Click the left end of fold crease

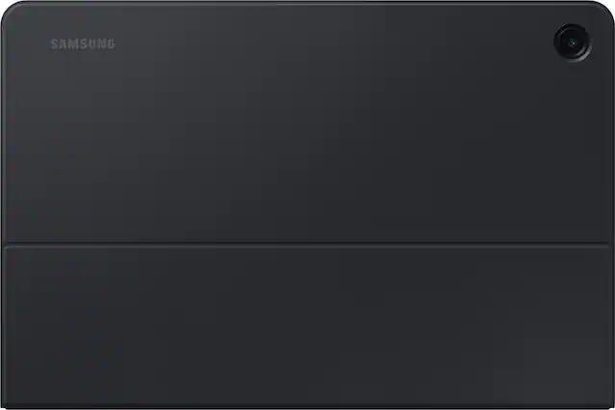pos(8,245)
